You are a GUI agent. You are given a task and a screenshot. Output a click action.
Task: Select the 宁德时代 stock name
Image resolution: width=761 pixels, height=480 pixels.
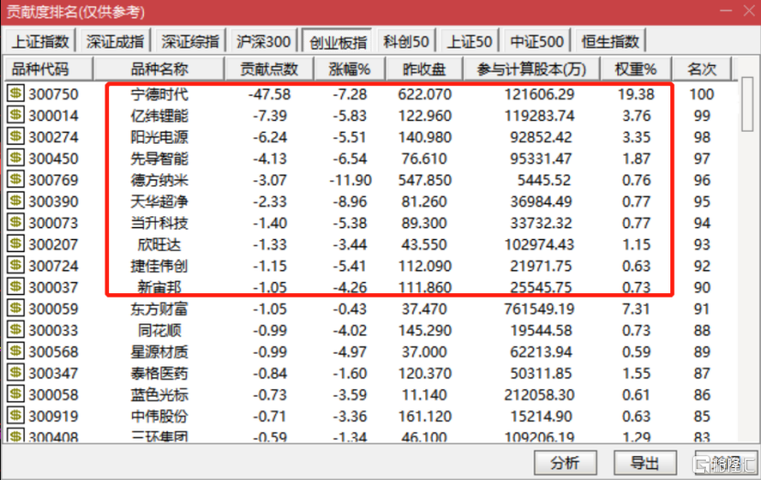pos(160,94)
